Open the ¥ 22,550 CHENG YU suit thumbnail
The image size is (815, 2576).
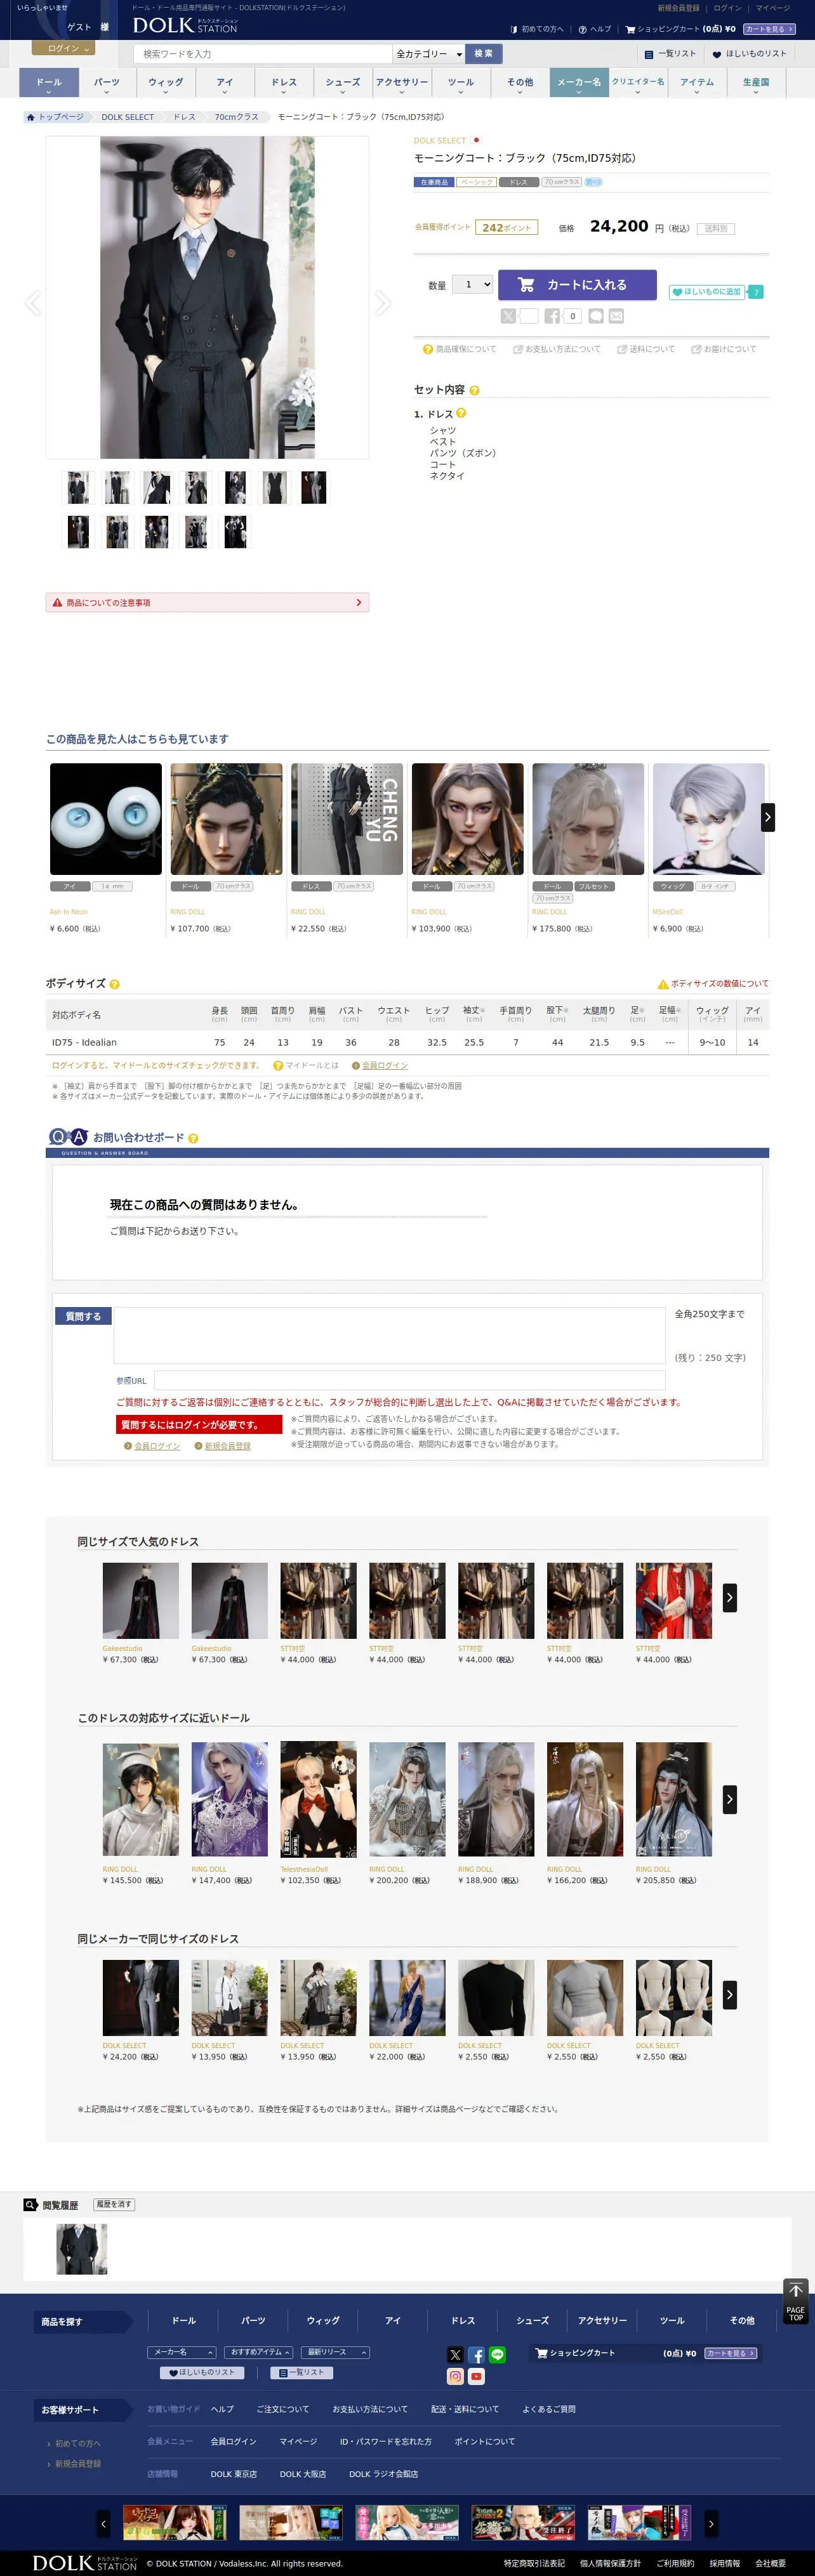pyautogui.click(x=347, y=819)
